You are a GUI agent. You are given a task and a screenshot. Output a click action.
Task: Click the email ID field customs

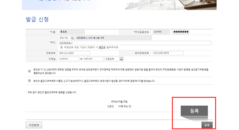(69, 59)
